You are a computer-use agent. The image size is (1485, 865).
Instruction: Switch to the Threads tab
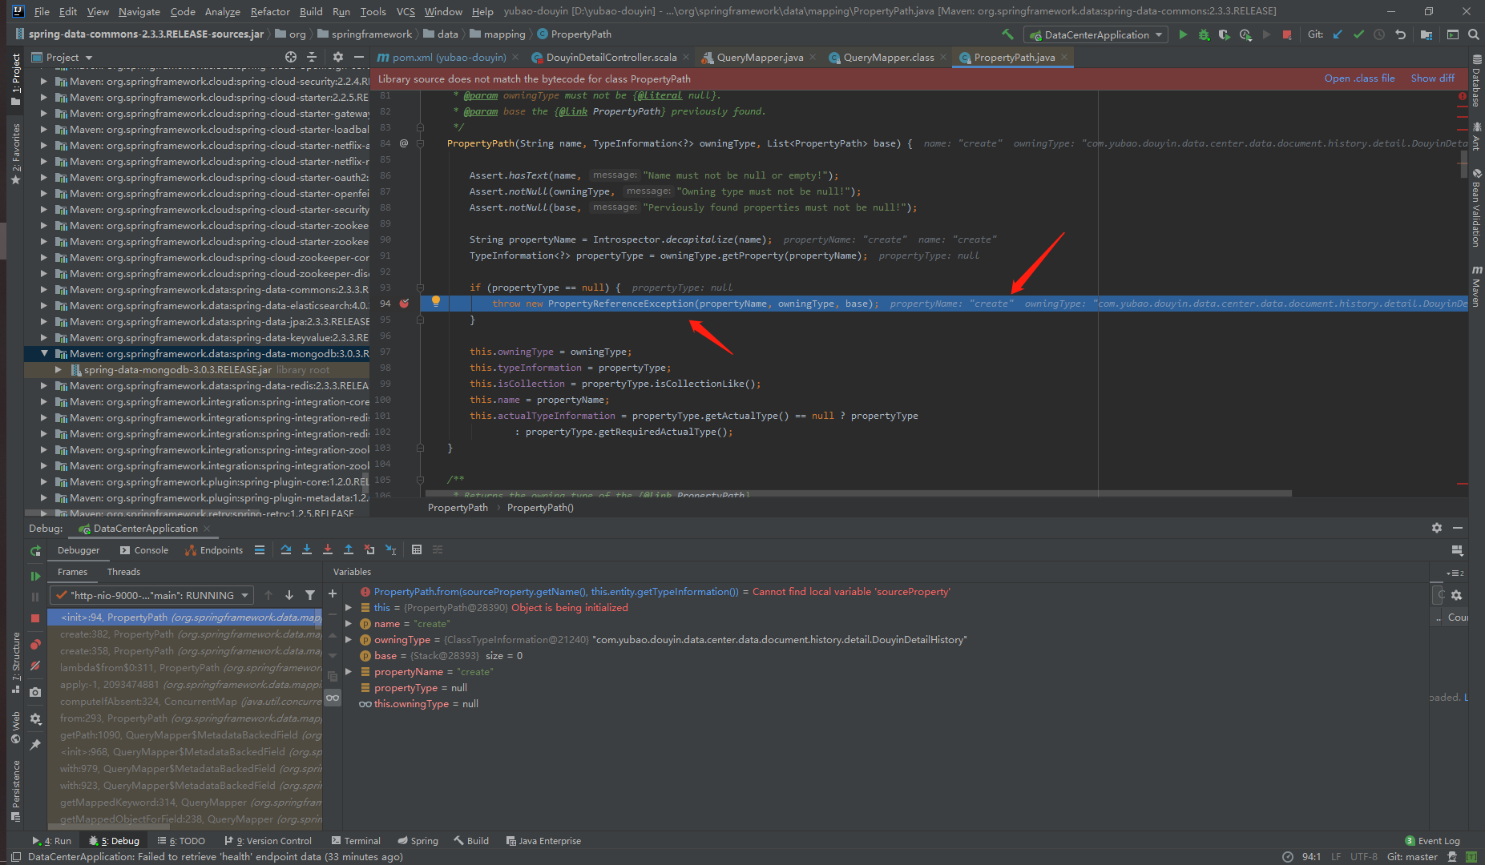pyautogui.click(x=123, y=572)
